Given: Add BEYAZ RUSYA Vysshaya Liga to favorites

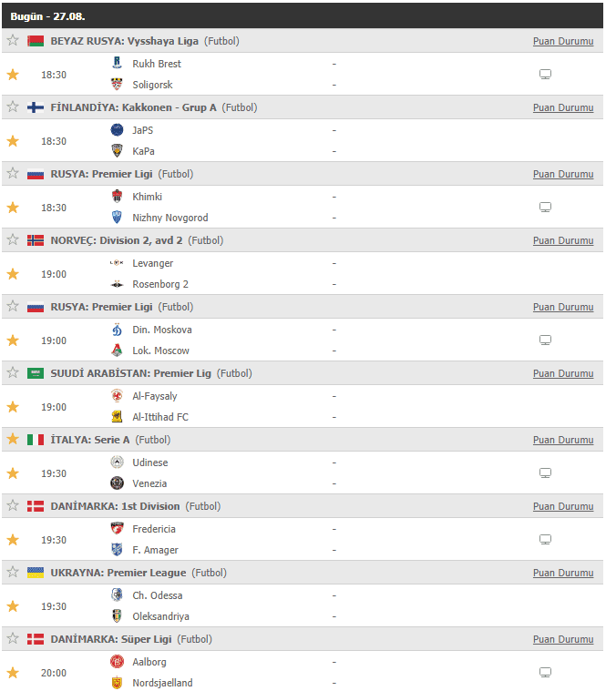Looking at the screenshot, I should point(13,41).
